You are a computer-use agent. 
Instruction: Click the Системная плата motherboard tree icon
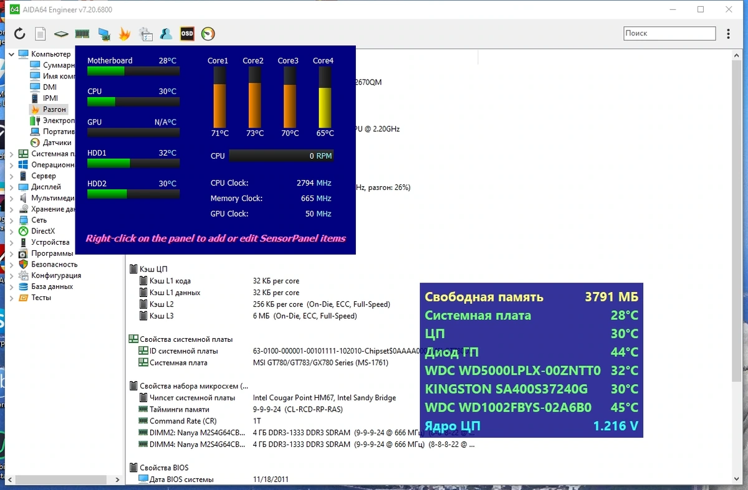[23, 154]
